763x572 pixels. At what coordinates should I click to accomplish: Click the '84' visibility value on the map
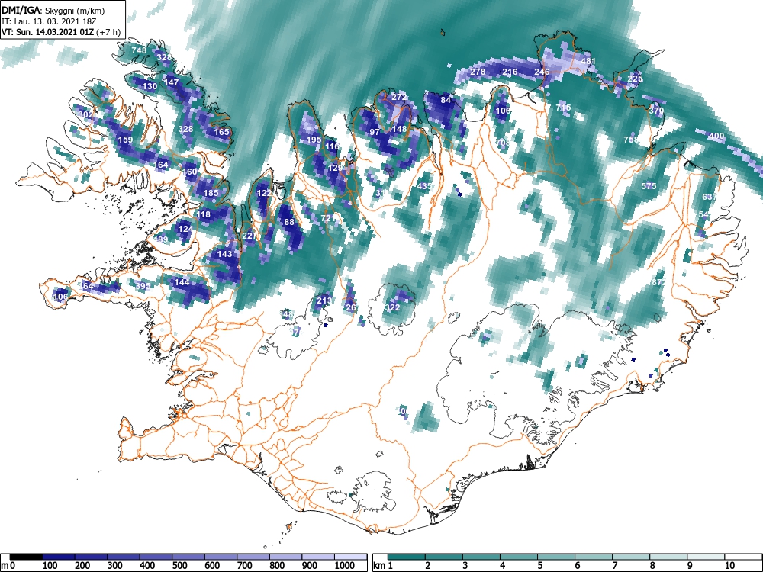(446, 100)
